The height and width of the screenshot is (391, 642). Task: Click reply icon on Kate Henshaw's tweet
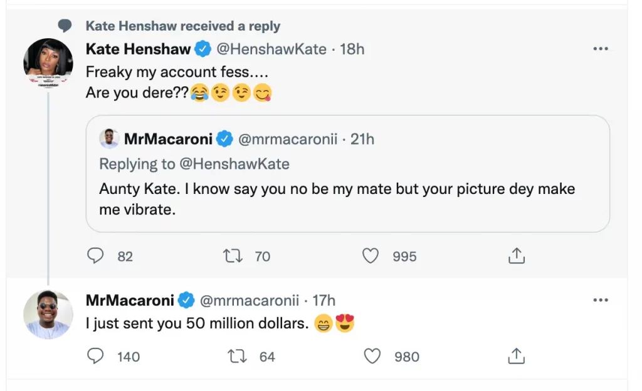(95, 256)
